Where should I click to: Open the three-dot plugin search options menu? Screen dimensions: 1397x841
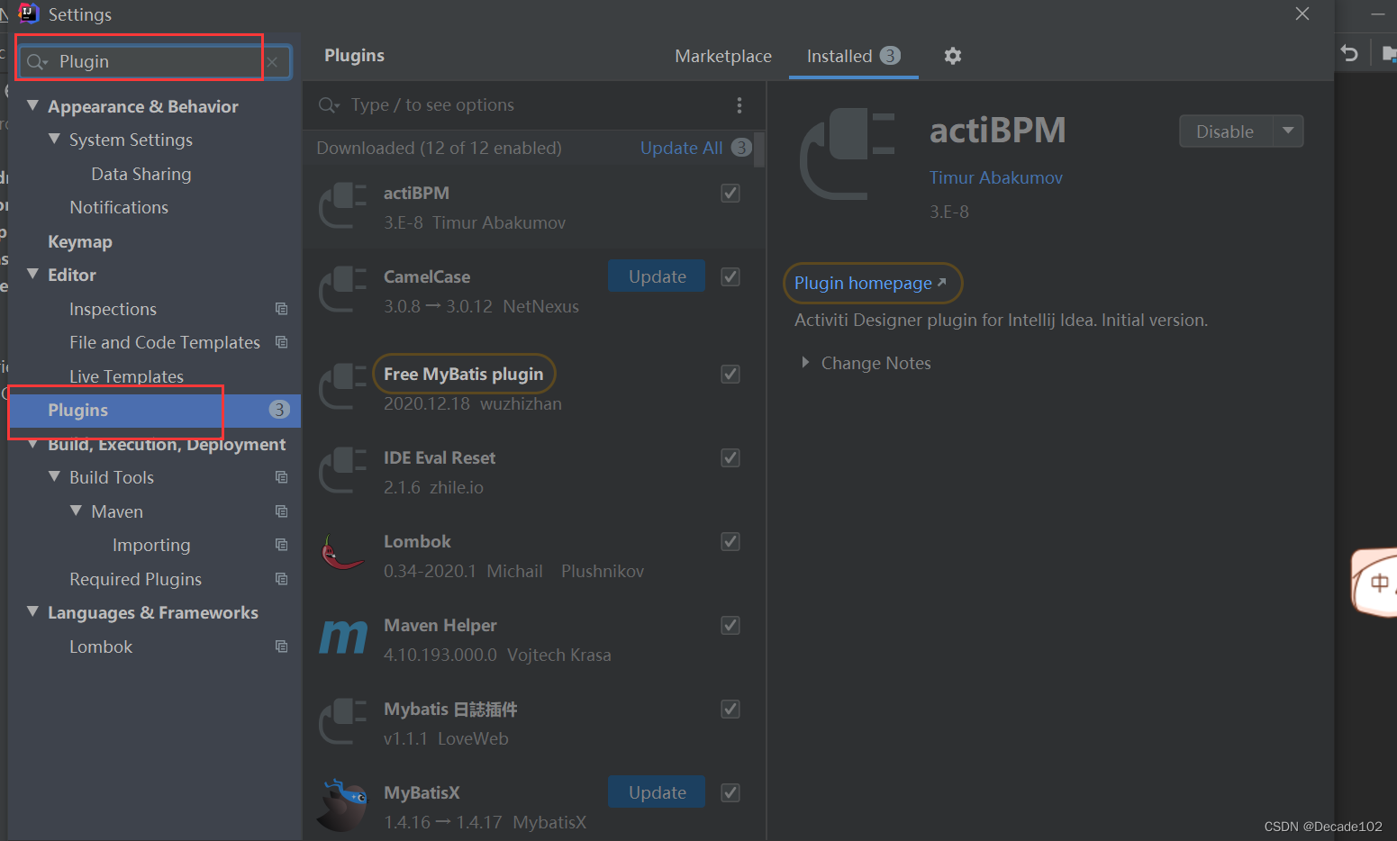(739, 105)
